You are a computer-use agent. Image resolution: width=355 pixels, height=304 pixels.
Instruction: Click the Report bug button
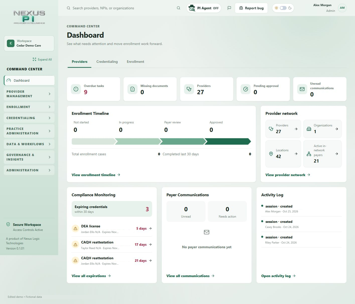[251, 8]
